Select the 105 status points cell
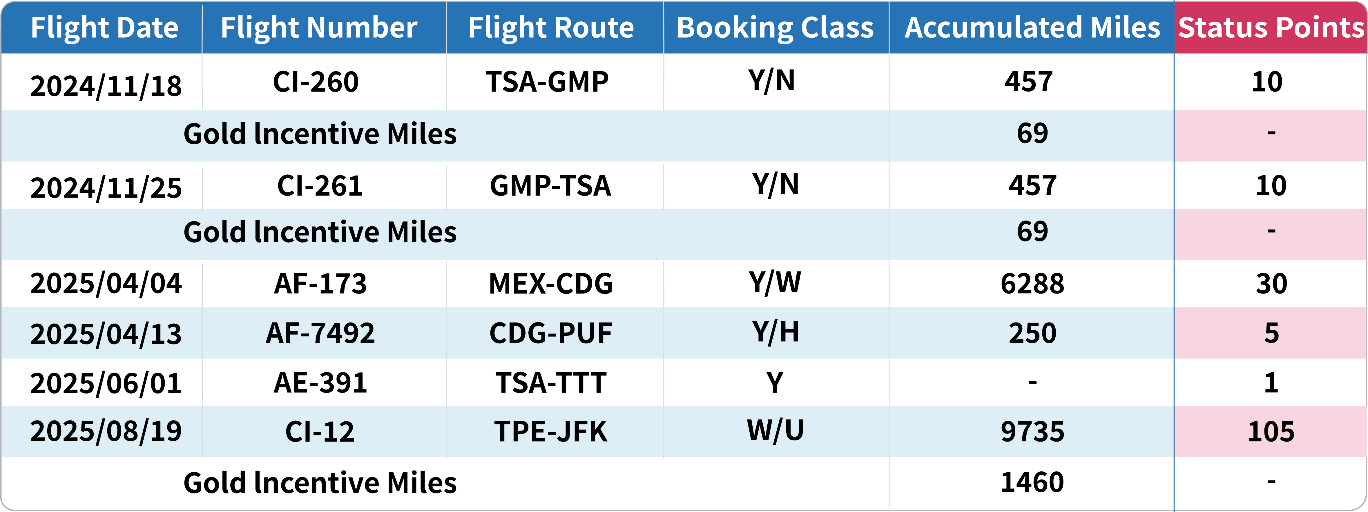Image resolution: width=1368 pixels, height=512 pixels. point(1271,431)
